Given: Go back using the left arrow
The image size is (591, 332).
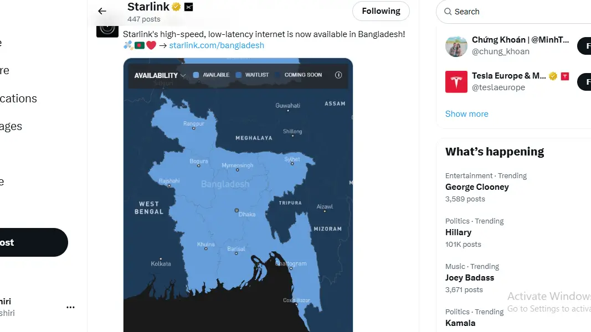Looking at the screenshot, I should (102, 11).
